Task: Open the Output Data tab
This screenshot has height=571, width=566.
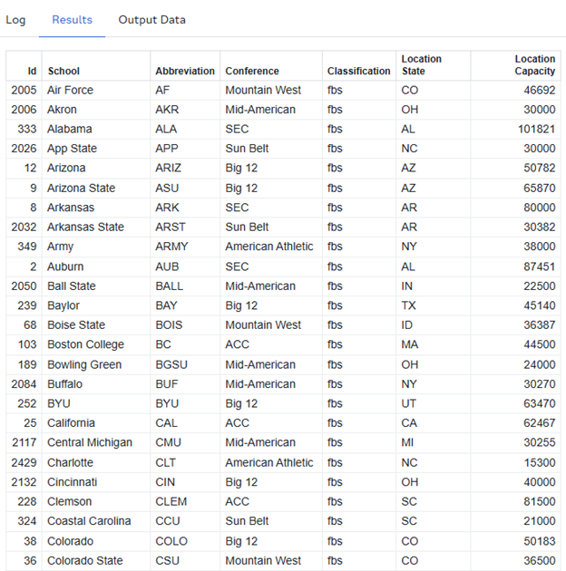Action: (151, 19)
